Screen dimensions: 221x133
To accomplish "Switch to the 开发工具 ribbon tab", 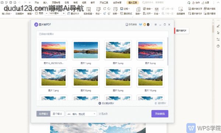I will tap(104, 3).
